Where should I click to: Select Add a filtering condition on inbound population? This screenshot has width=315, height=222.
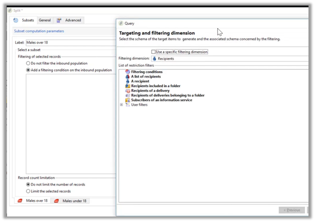point(28,70)
